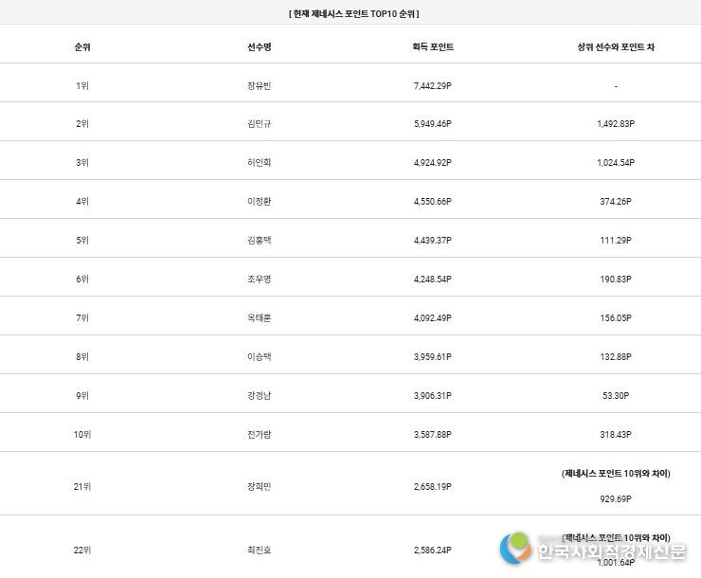
Task: Click the watermark logo icon
Action: point(515,548)
